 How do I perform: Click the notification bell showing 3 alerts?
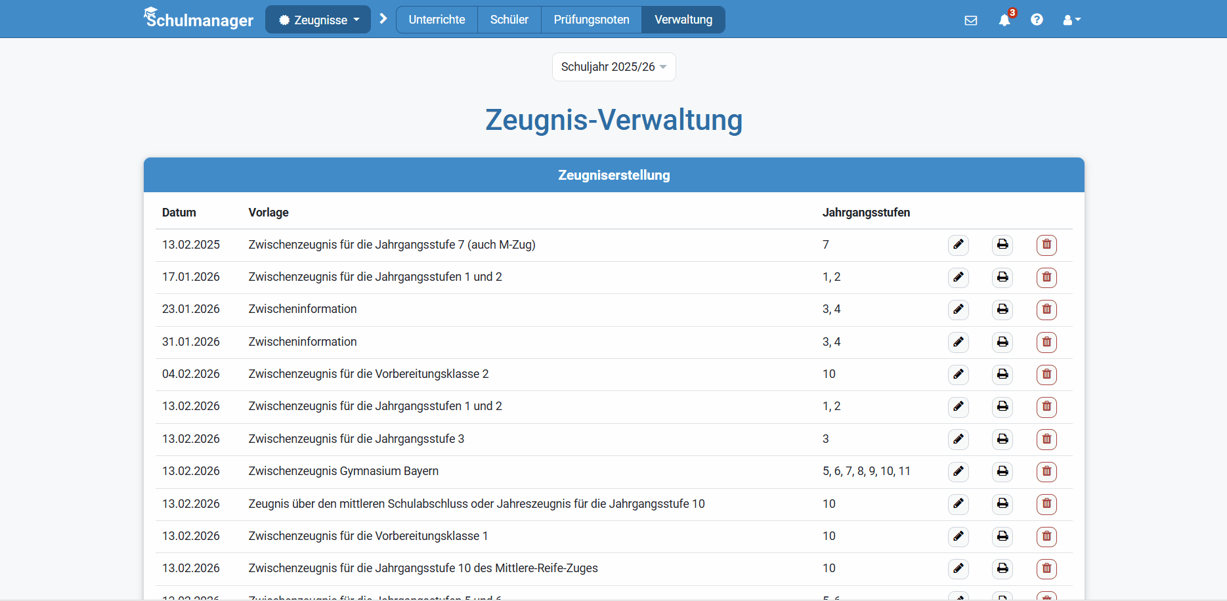point(1004,20)
